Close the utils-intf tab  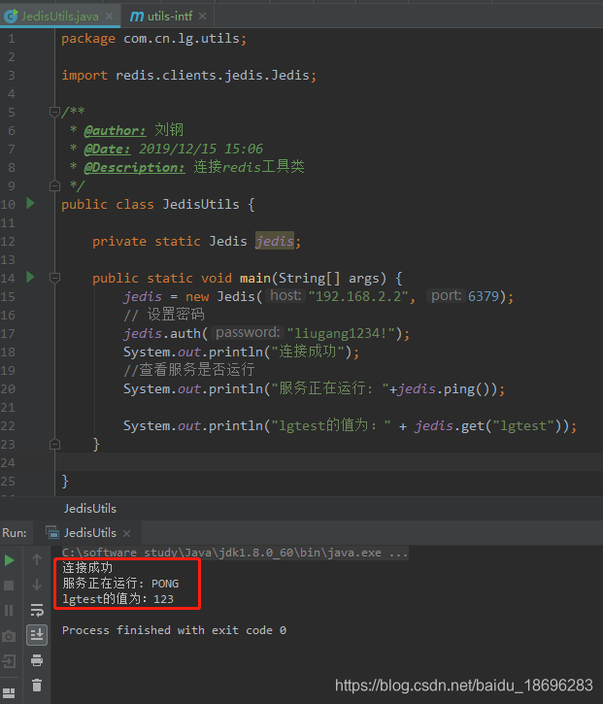pyautogui.click(x=203, y=17)
